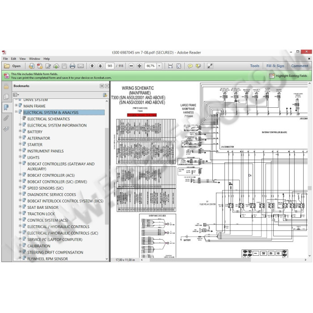This screenshot has width=313, height=313.
Task: Click the document vertical scrollbar thumb
Action: pos(309,188)
